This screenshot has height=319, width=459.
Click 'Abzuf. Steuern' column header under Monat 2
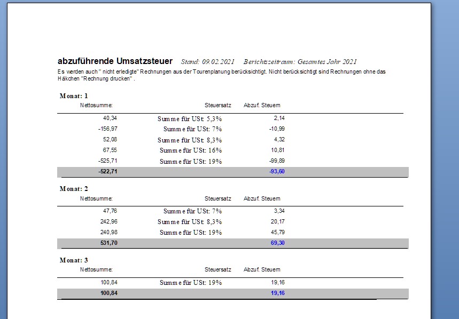(x=262, y=198)
